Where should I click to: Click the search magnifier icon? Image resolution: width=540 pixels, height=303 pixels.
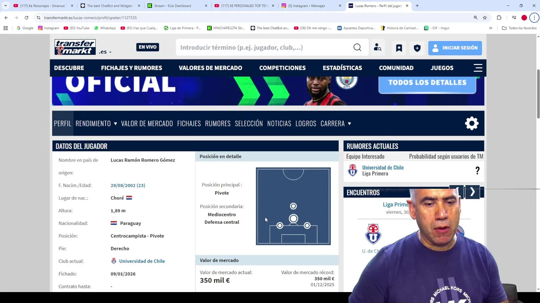pos(357,48)
